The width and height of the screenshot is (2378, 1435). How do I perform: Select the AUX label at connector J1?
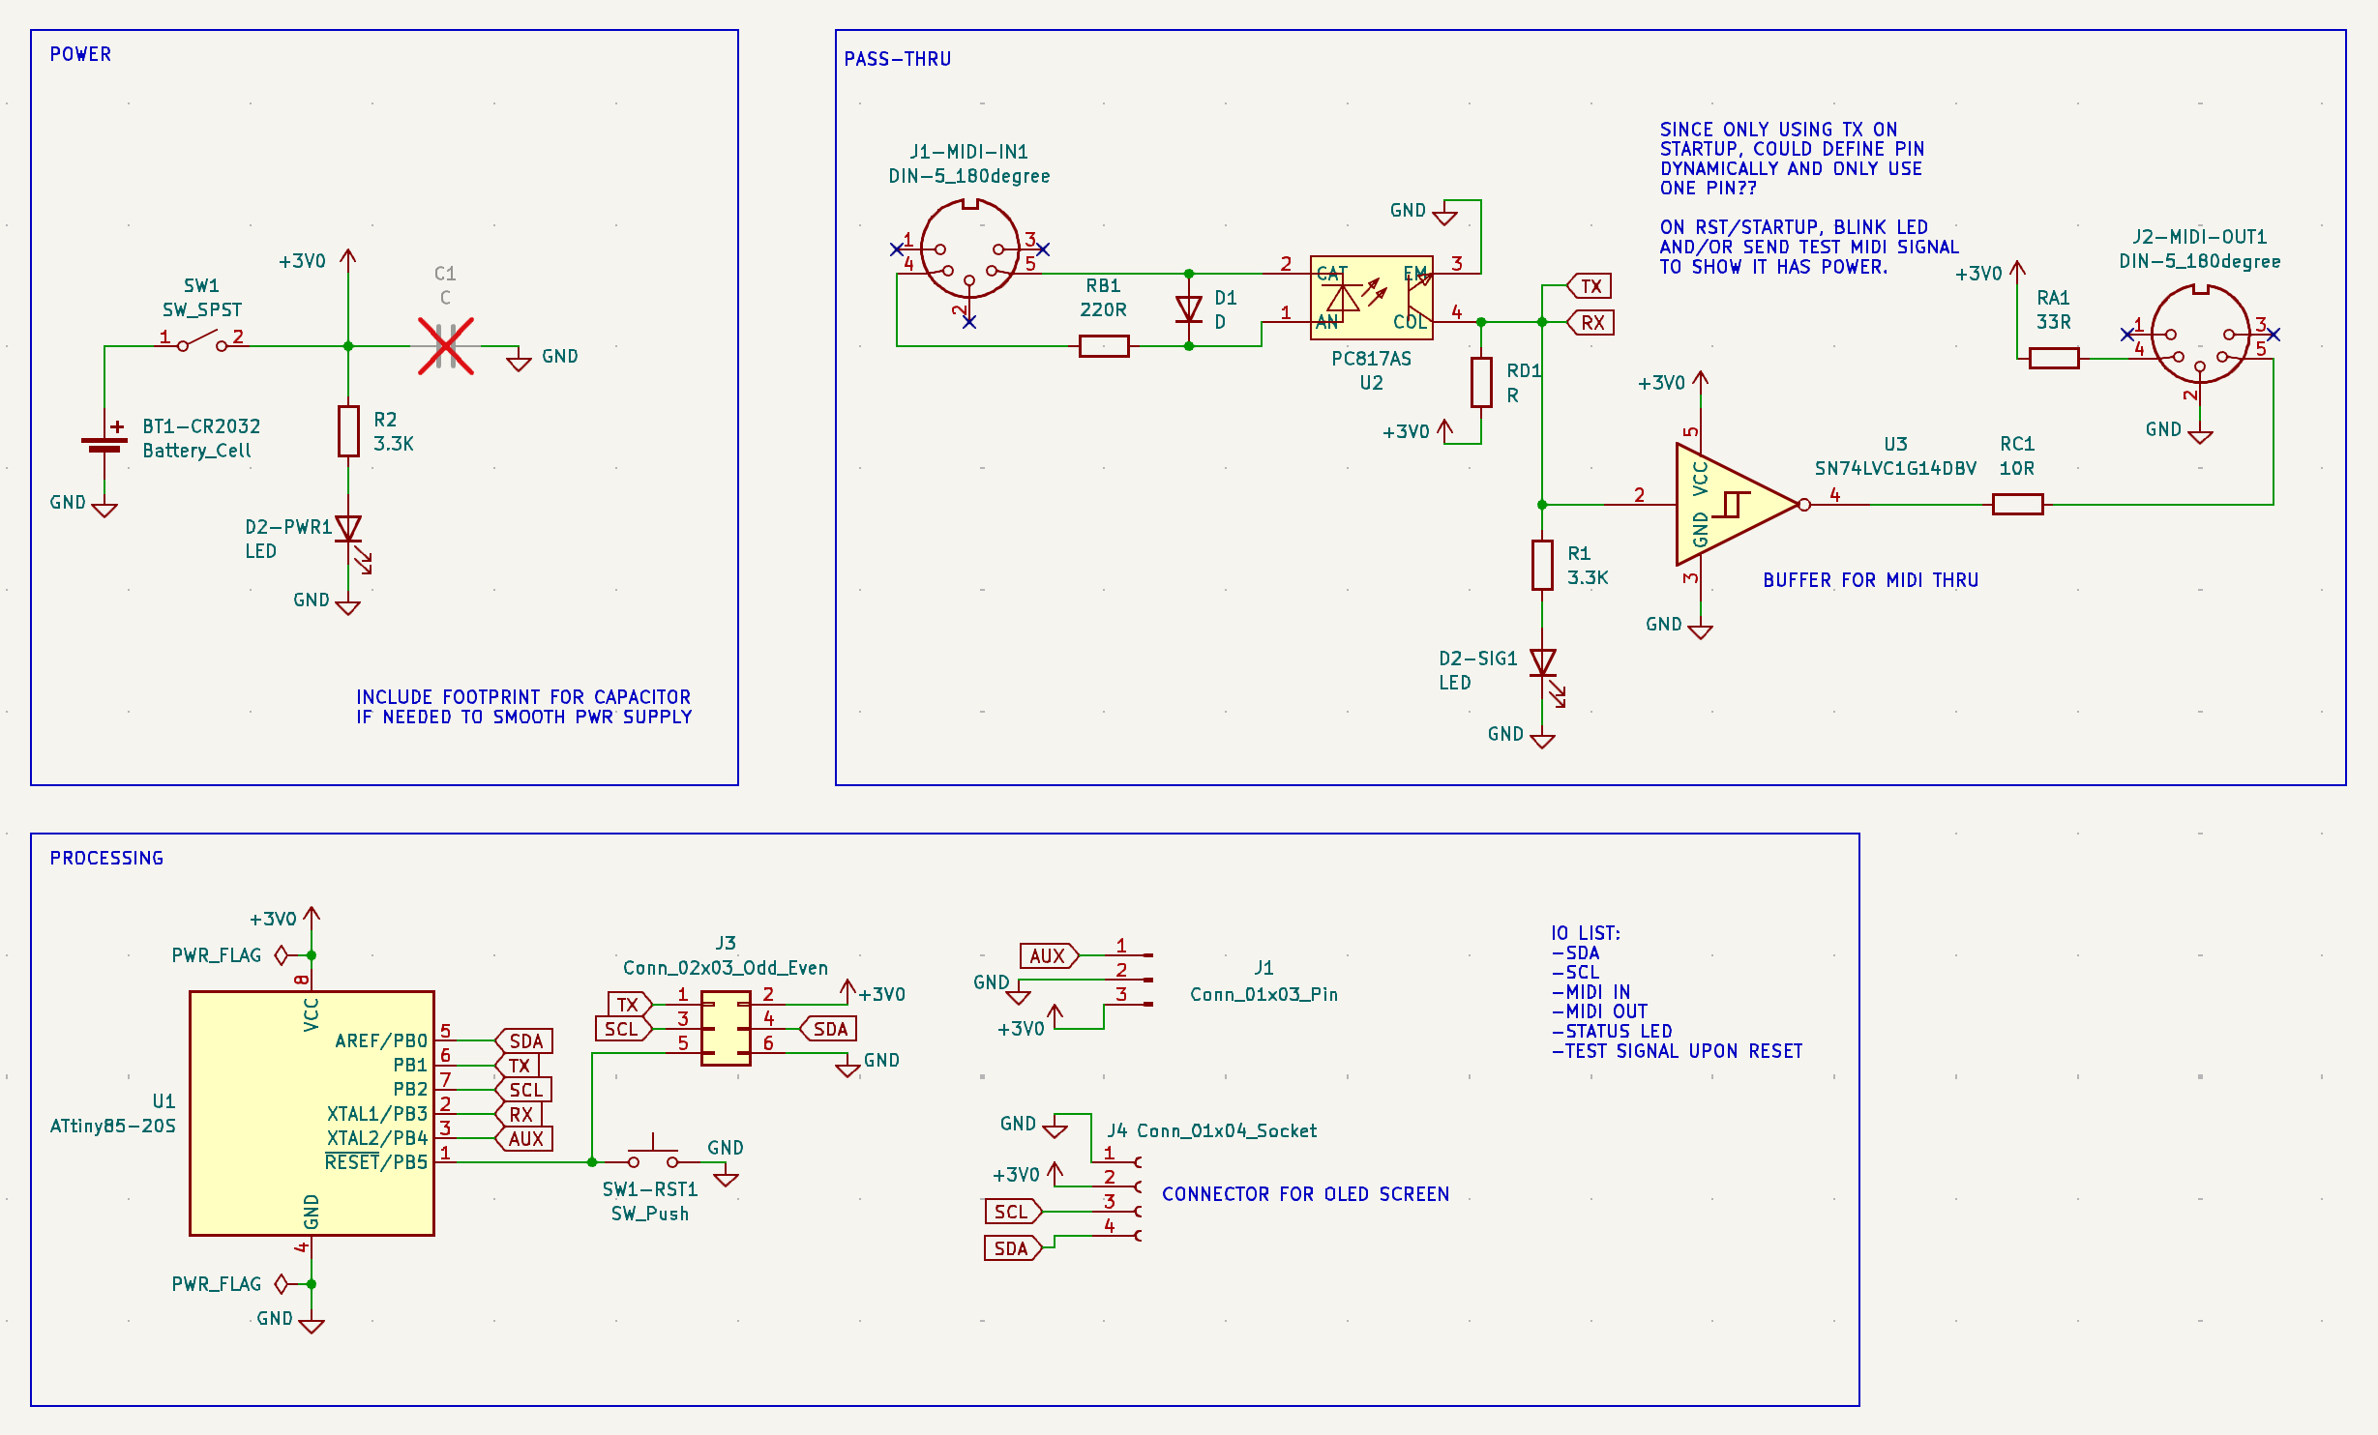[x=1049, y=956]
